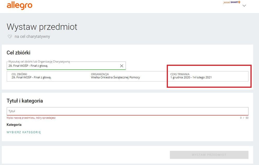Expand the account menu chevron
The width and height of the screenshot is (259, 165).
coord(244,6)
